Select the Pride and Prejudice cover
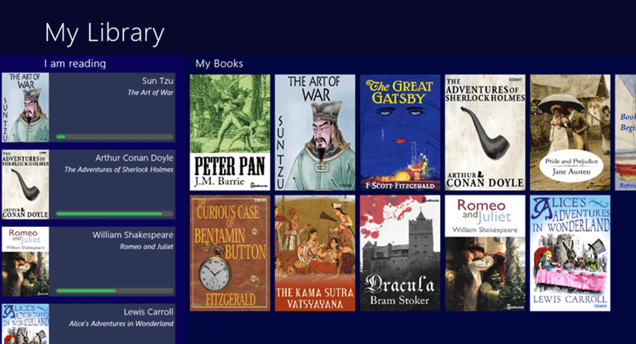The height and width of the screenshot is (344, 636). click(x=570, y=132)
